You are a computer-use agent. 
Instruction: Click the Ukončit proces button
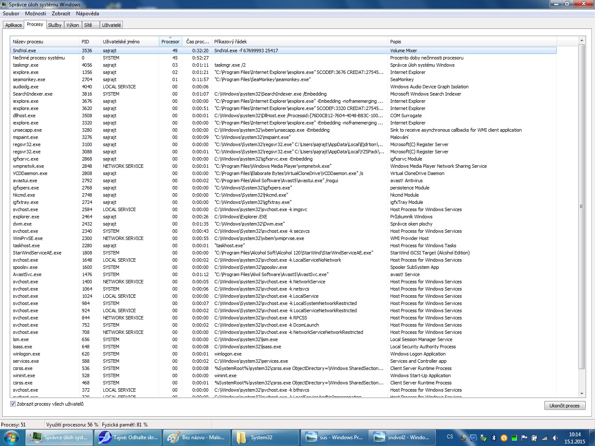(564, 406)
